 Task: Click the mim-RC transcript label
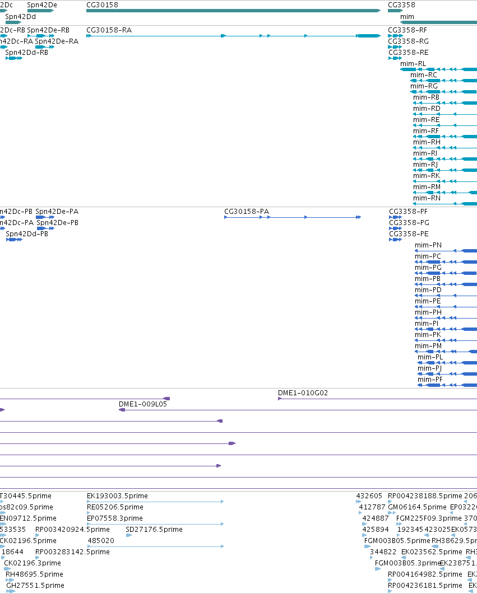pyautogui.click(x=424, y=74)
